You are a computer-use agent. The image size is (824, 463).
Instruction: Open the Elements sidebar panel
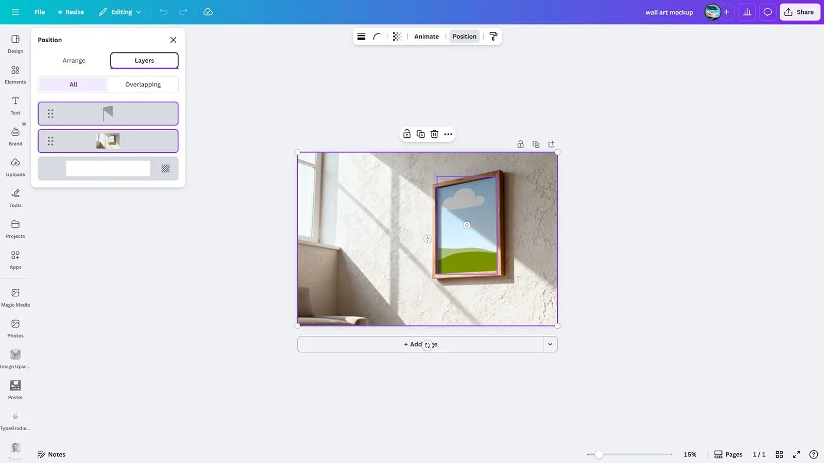point(15,75)
